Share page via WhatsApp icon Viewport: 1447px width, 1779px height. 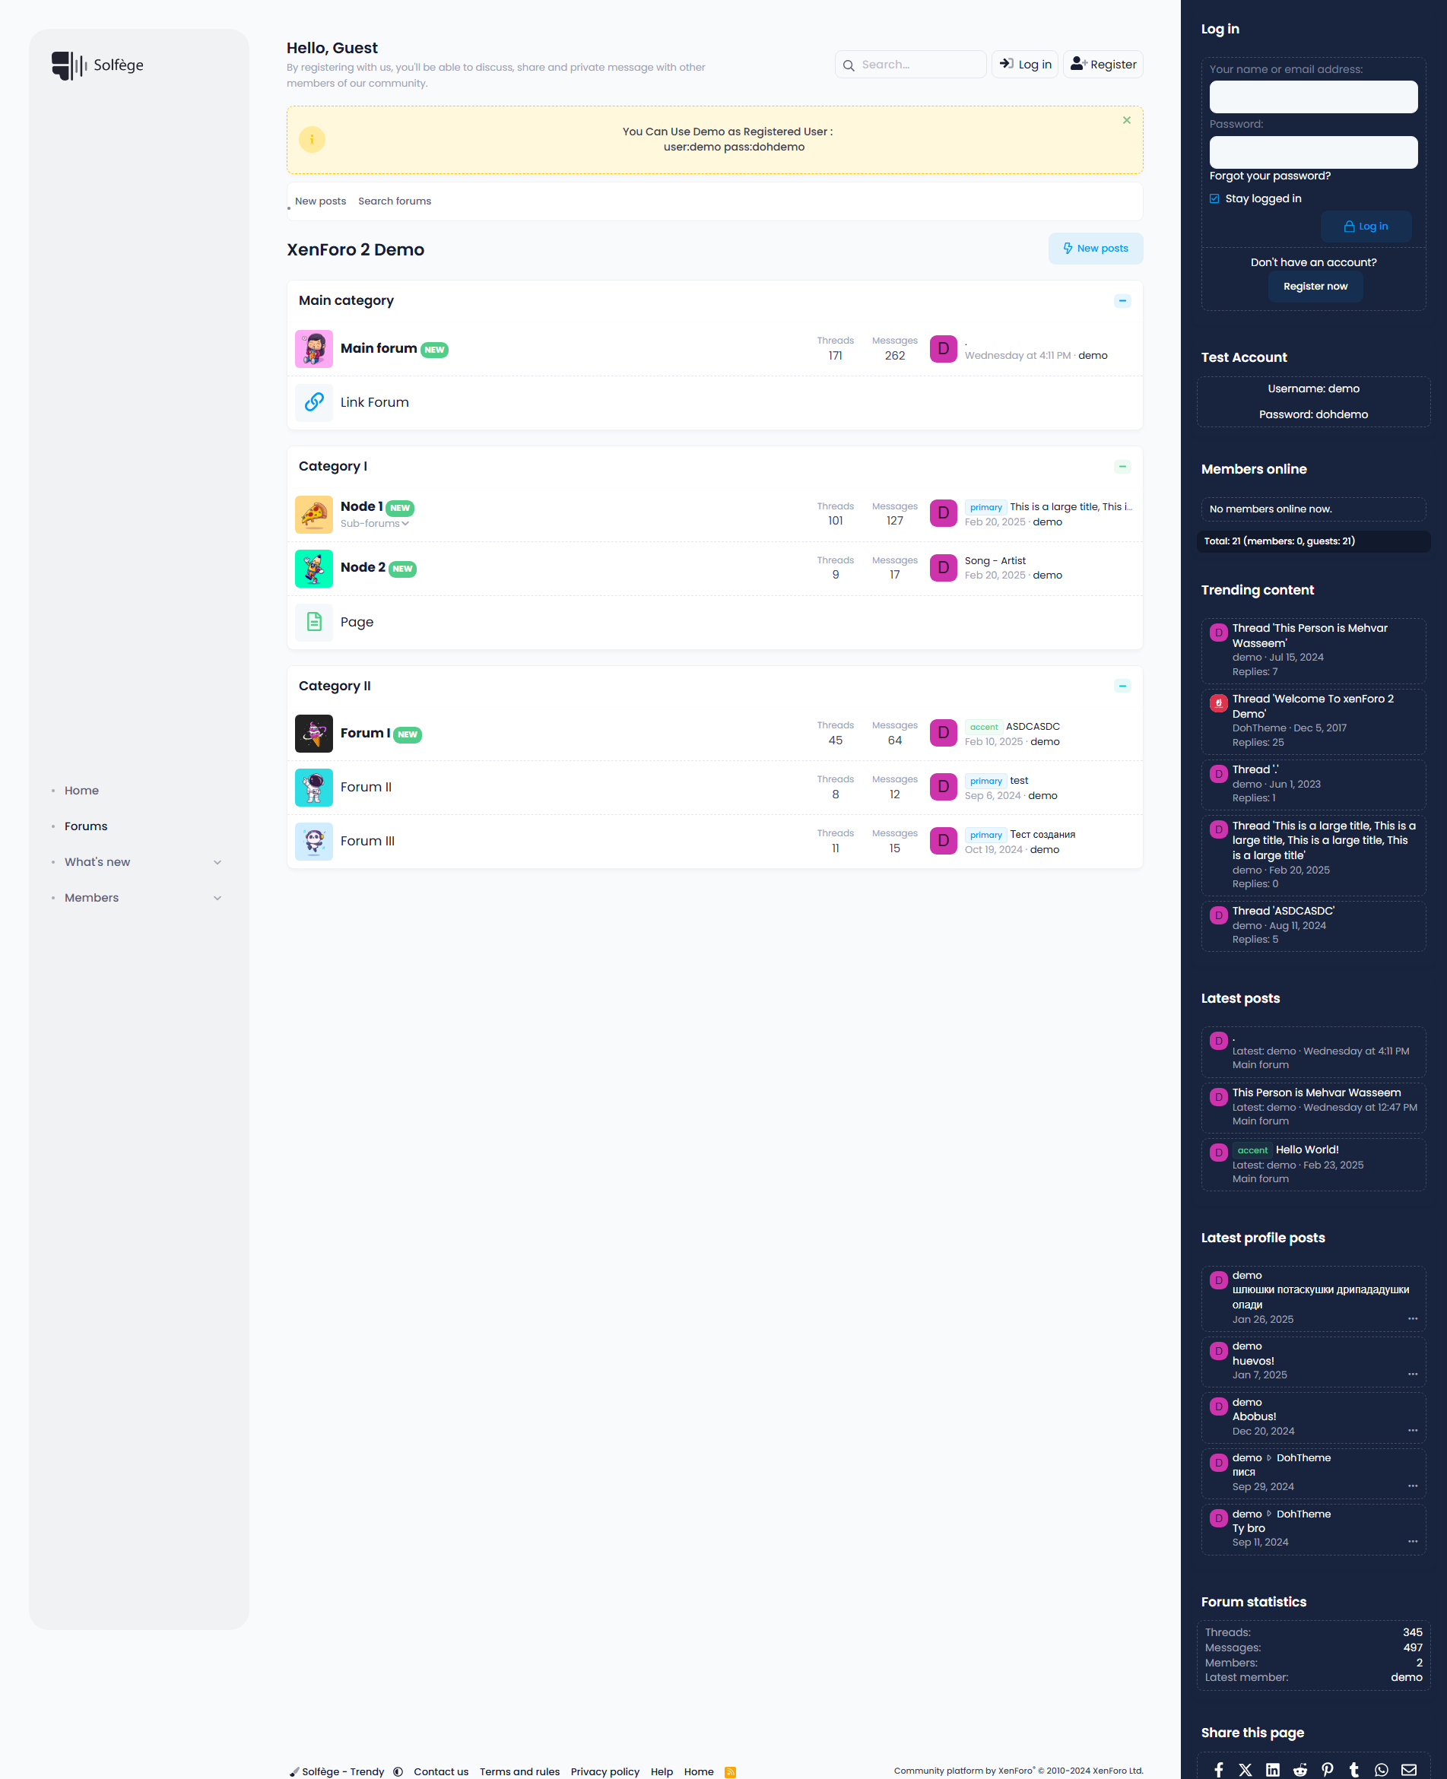[1381, 1770]
